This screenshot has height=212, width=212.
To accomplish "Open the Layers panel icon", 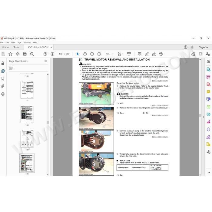I will [x=3, y=94].
